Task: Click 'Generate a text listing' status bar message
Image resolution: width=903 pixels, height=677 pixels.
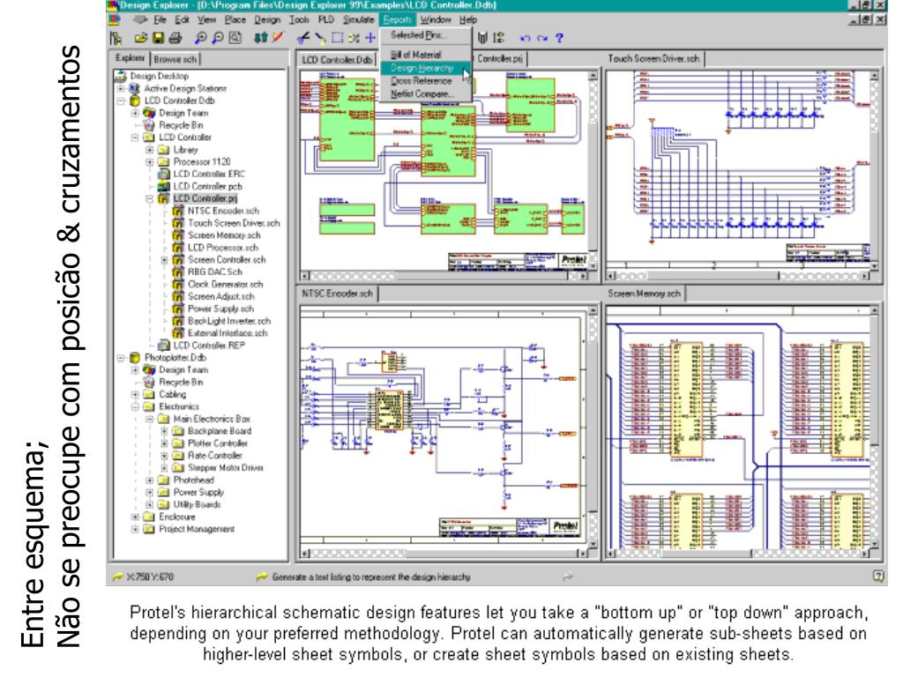Action: tap(371, 577)
